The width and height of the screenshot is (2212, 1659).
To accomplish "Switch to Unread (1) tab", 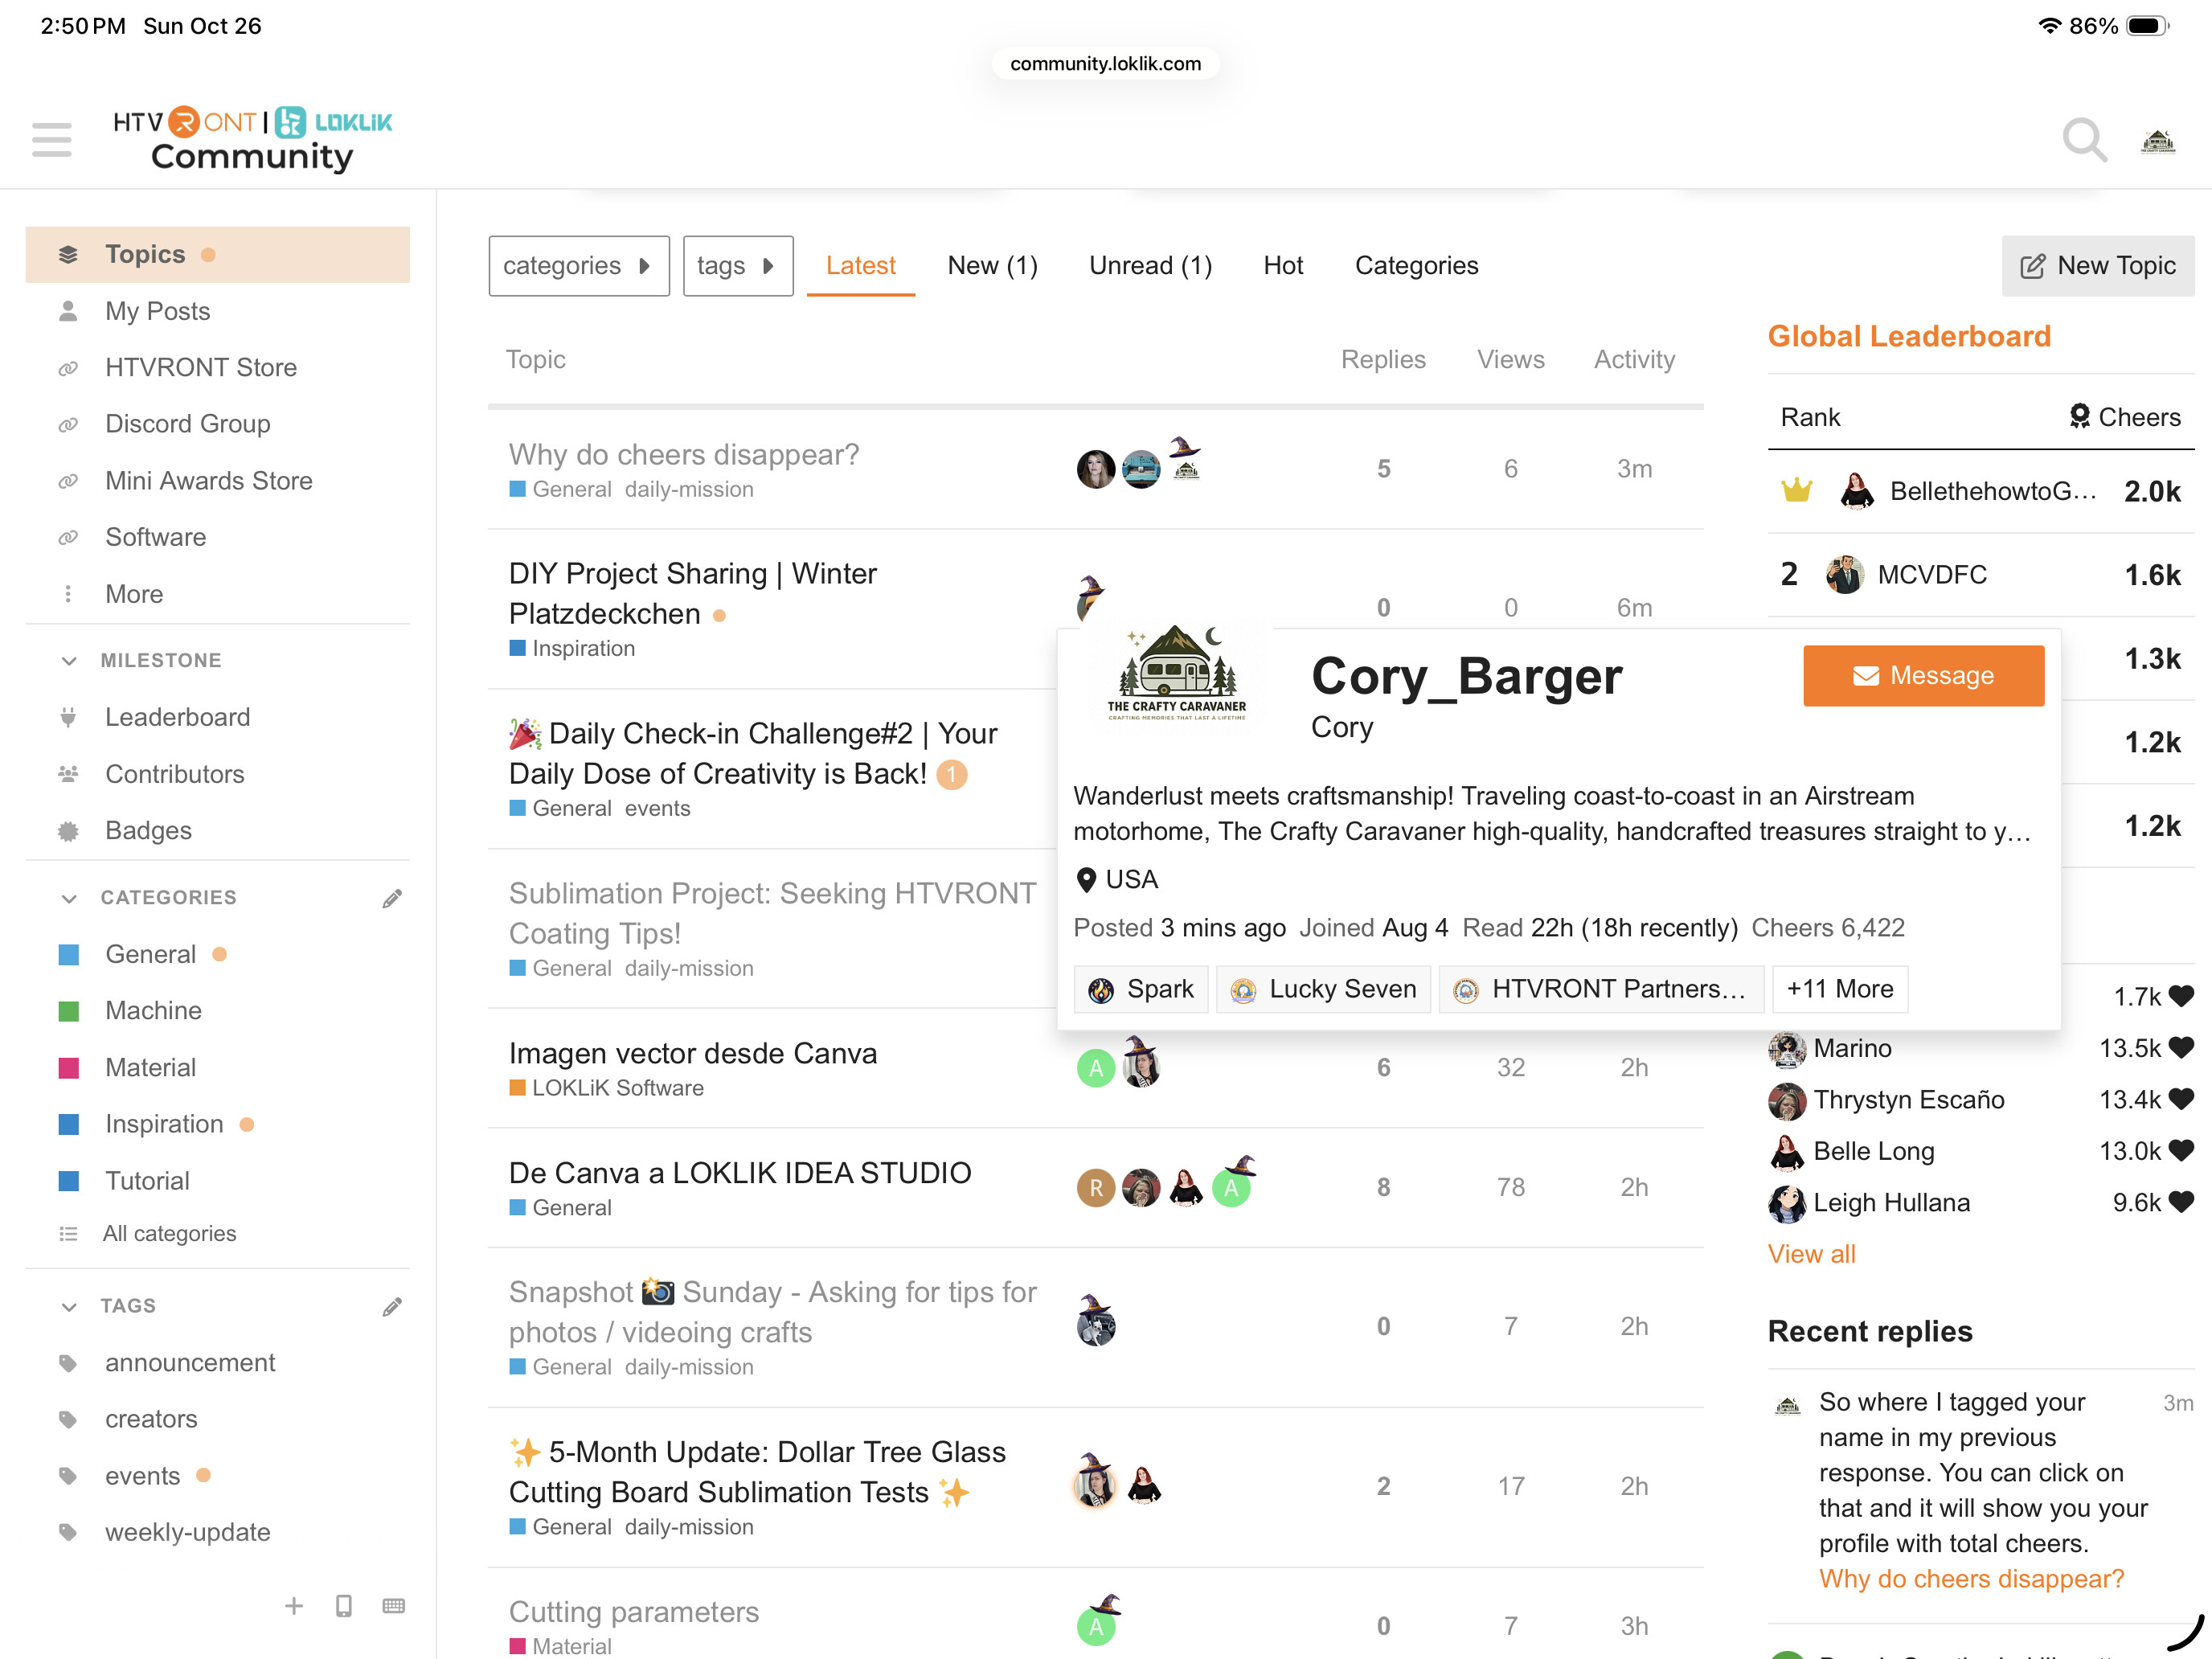I will (x=1150, y=266).
